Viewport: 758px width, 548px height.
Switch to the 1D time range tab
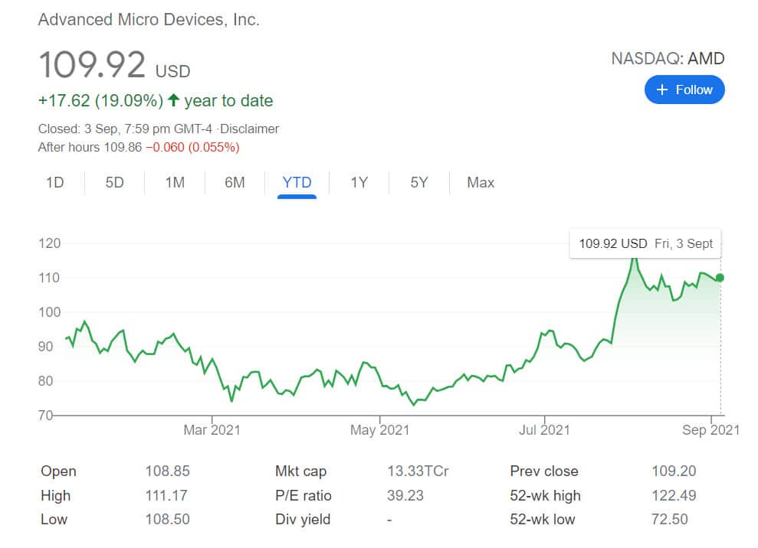pyautogui.click(x=54, y=182)
